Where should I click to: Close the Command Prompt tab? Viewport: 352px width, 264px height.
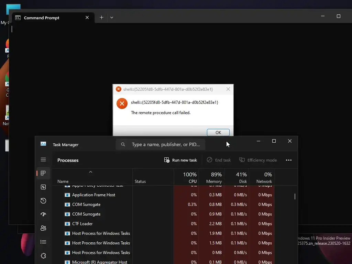tap(87, 18)
